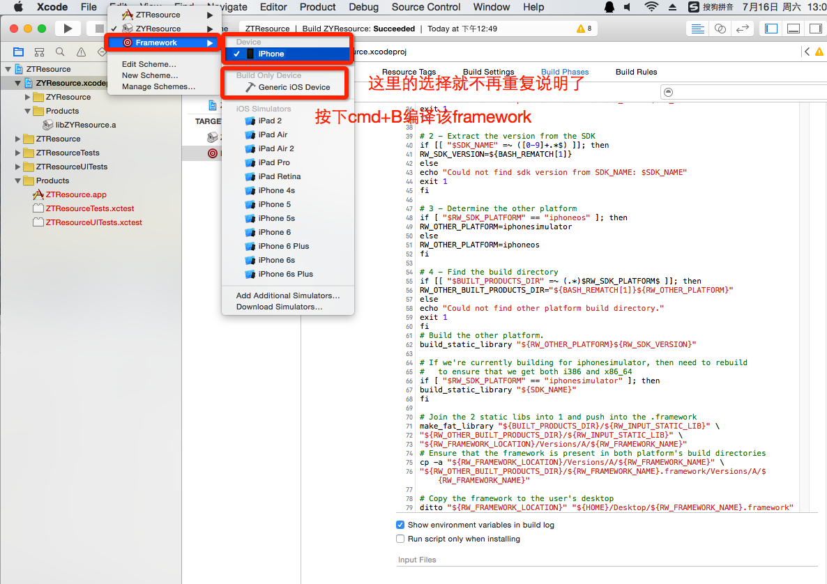Select the Version editor icon
Screen dimensions: 827x584
pos(742,29)
